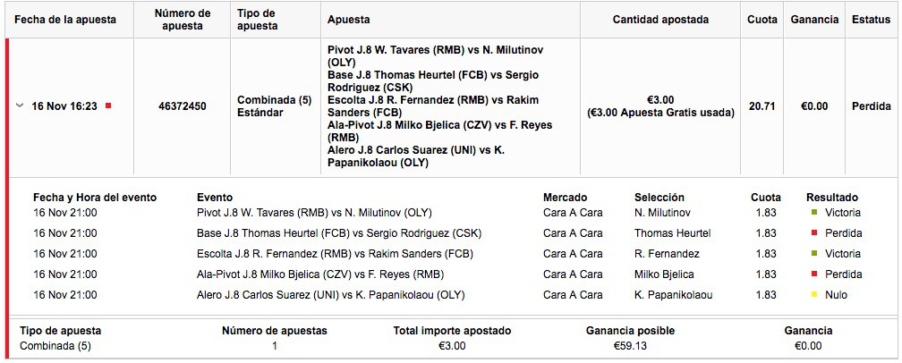Click the 20.71 combined odds value
The height and width of the screenshot is (363, 902).
tap(762, 106)
